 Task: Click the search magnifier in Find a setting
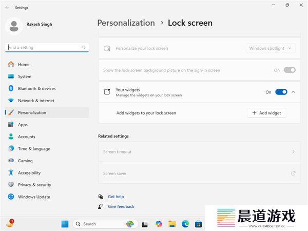(83, 47)
